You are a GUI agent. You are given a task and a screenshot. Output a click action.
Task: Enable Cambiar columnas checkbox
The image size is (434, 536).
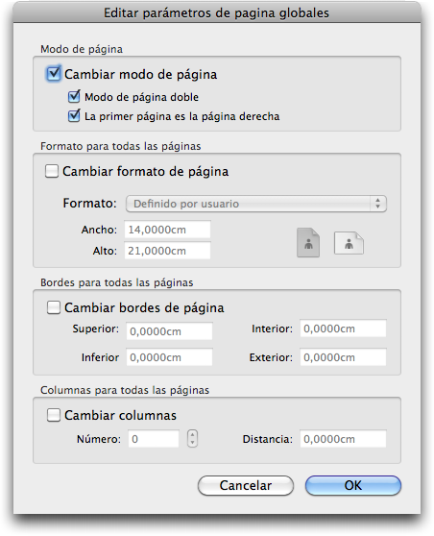tap(54, 415)
